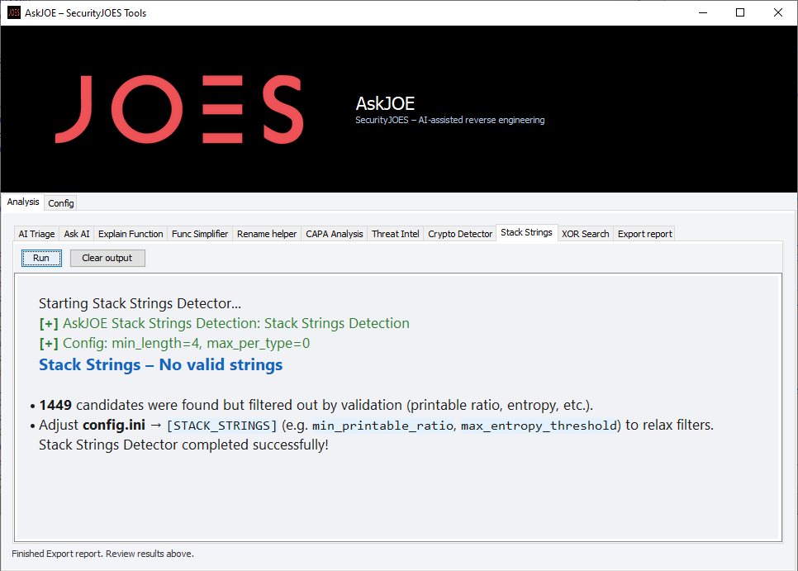
Task: Click the 'Stack Strings – No valid strings' heading
Action: [x=161, y=365]
